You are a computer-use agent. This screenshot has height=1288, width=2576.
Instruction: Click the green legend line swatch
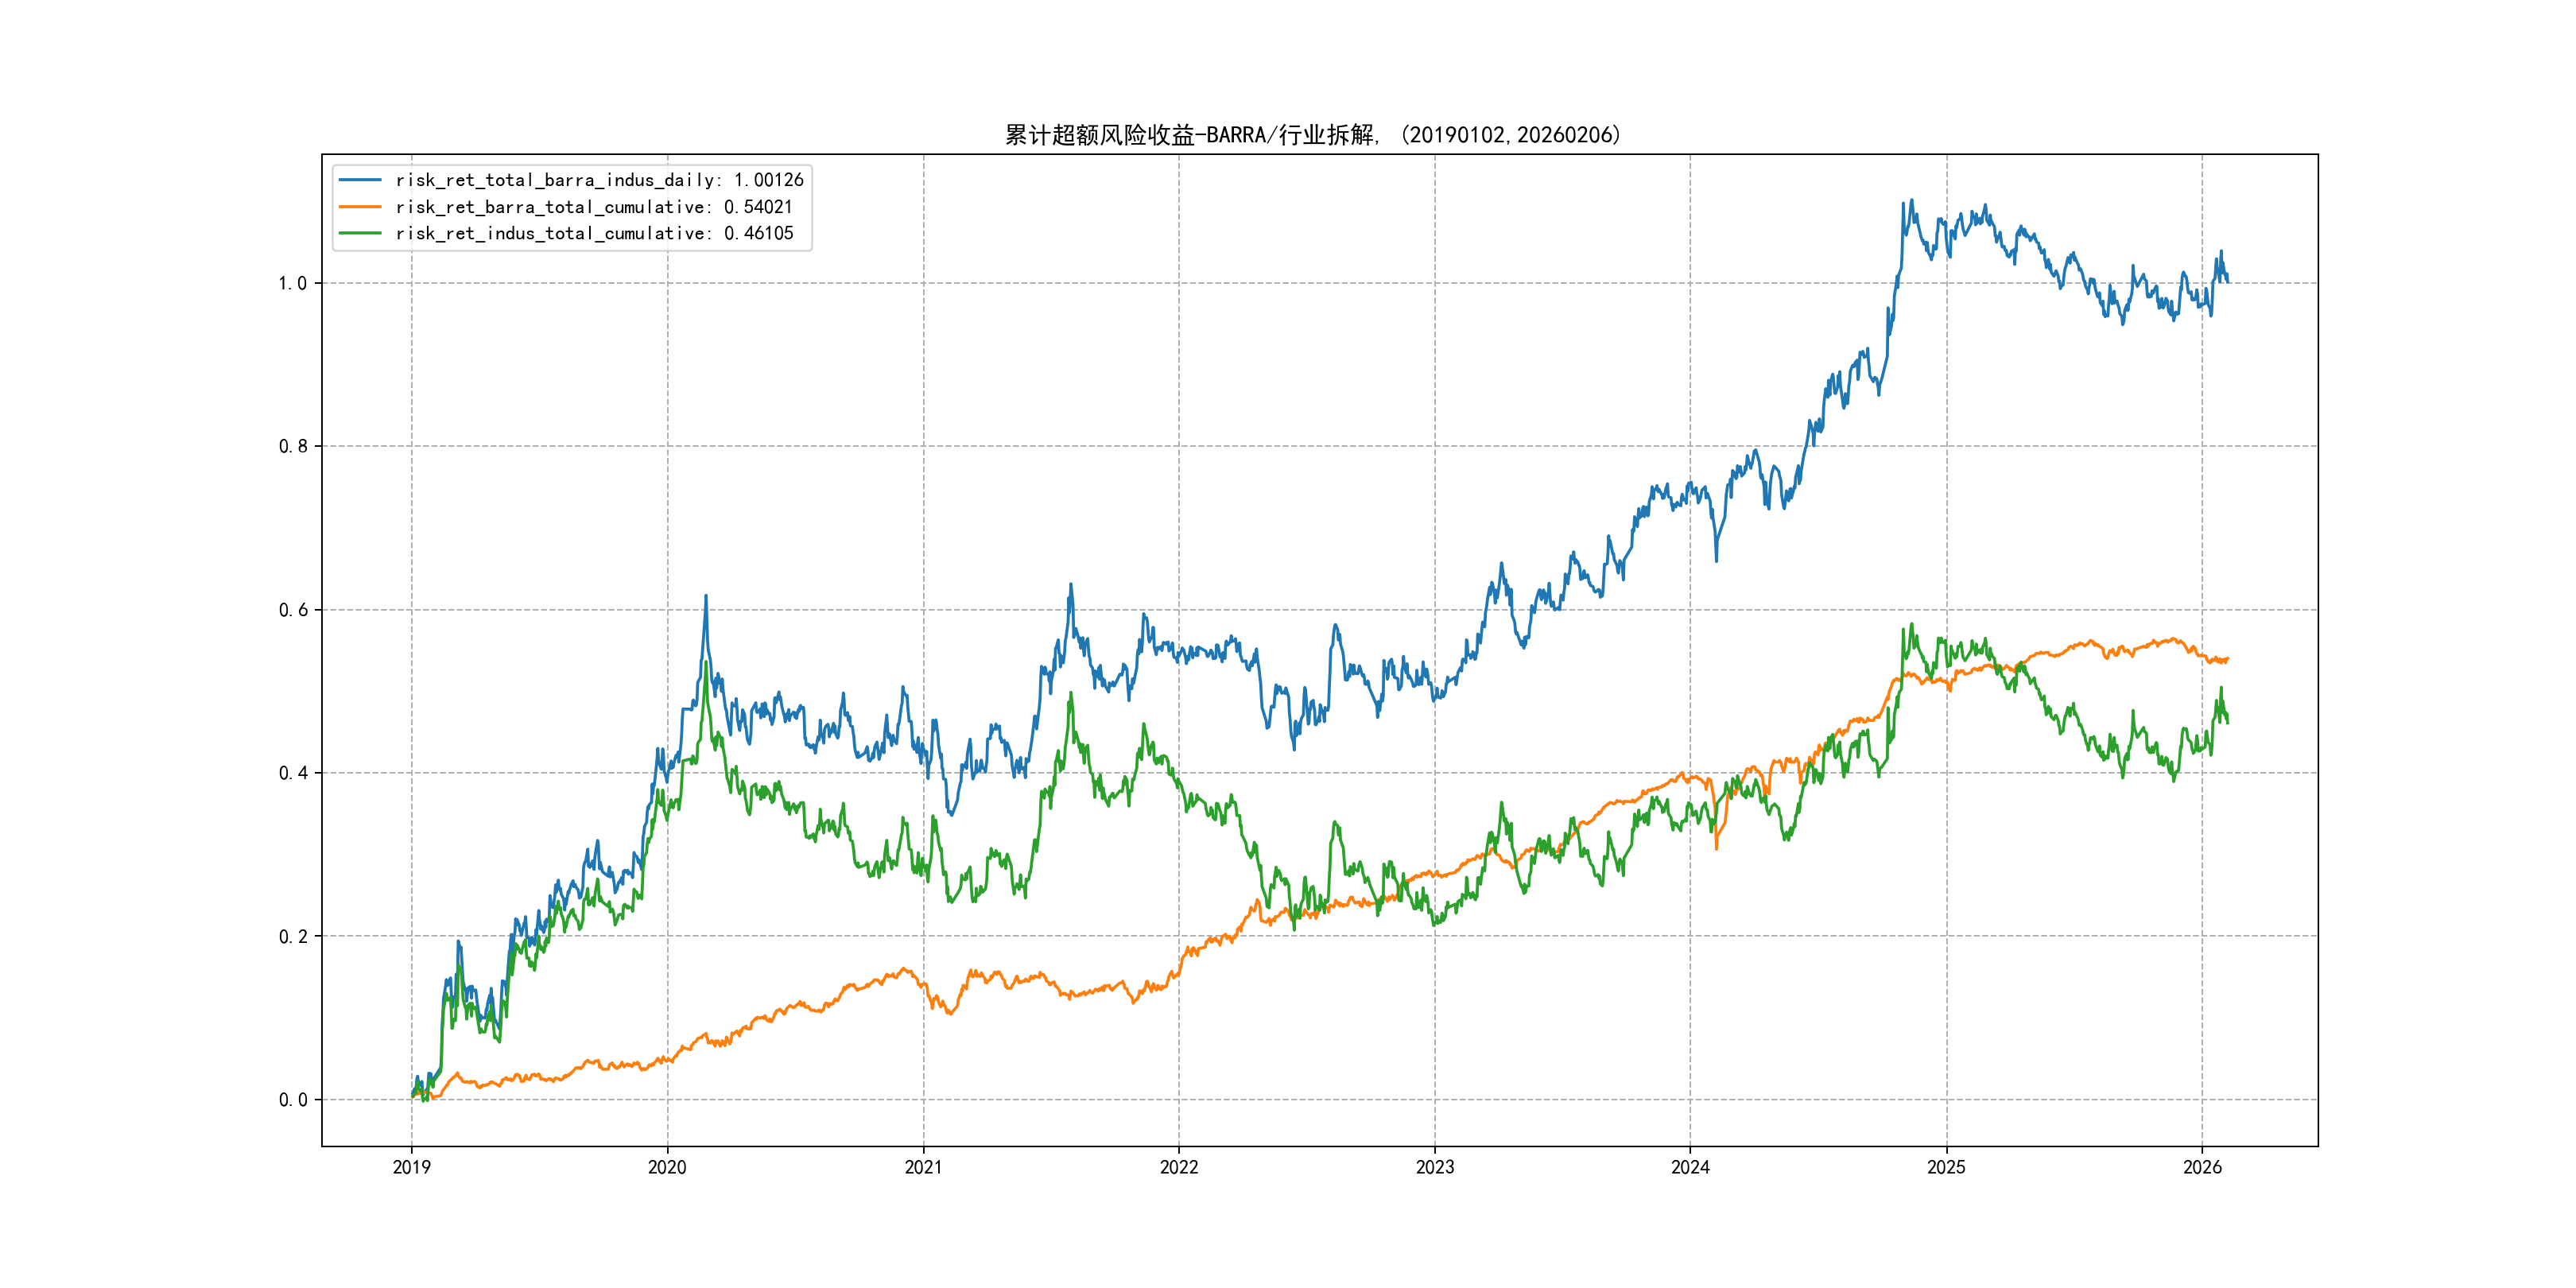click(360, 233)
